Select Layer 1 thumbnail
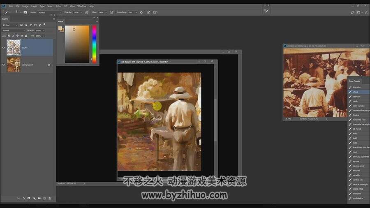The height and width of the screenshot is (208, 370). pos(14,47)
